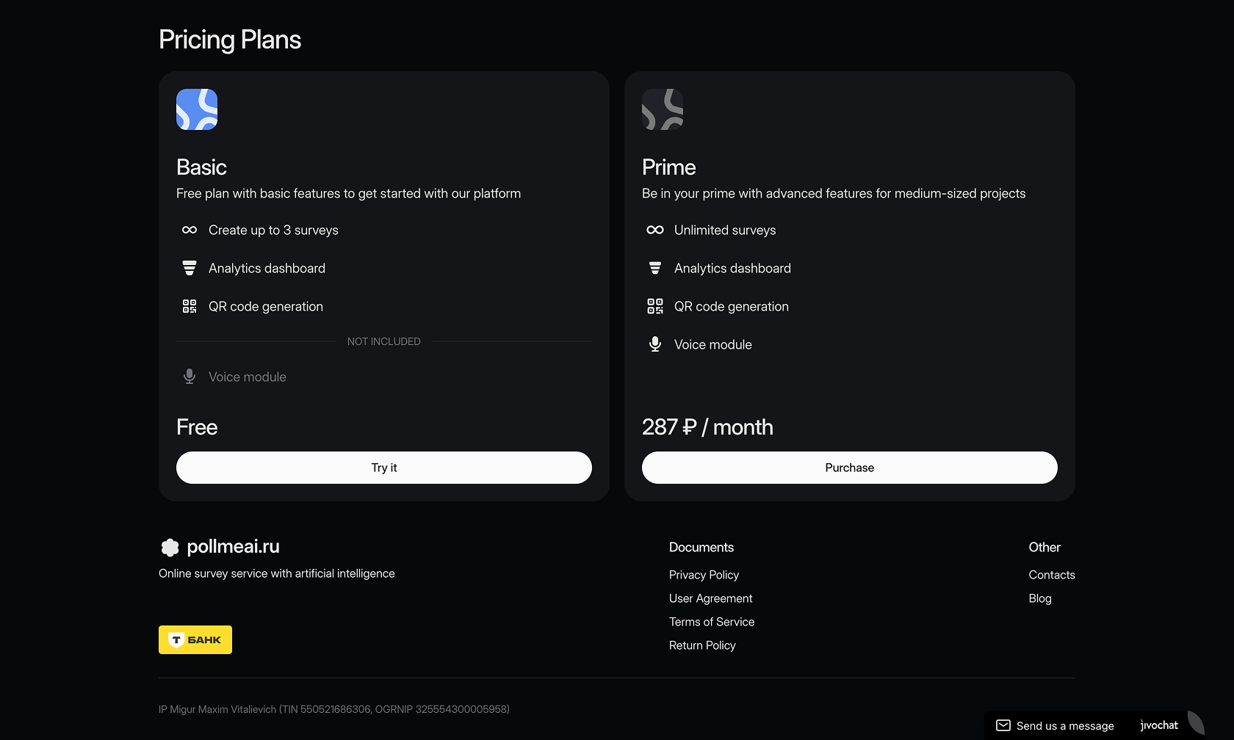Visit the Blog link in footer
1234x740 pixels.
(1040, 598)
